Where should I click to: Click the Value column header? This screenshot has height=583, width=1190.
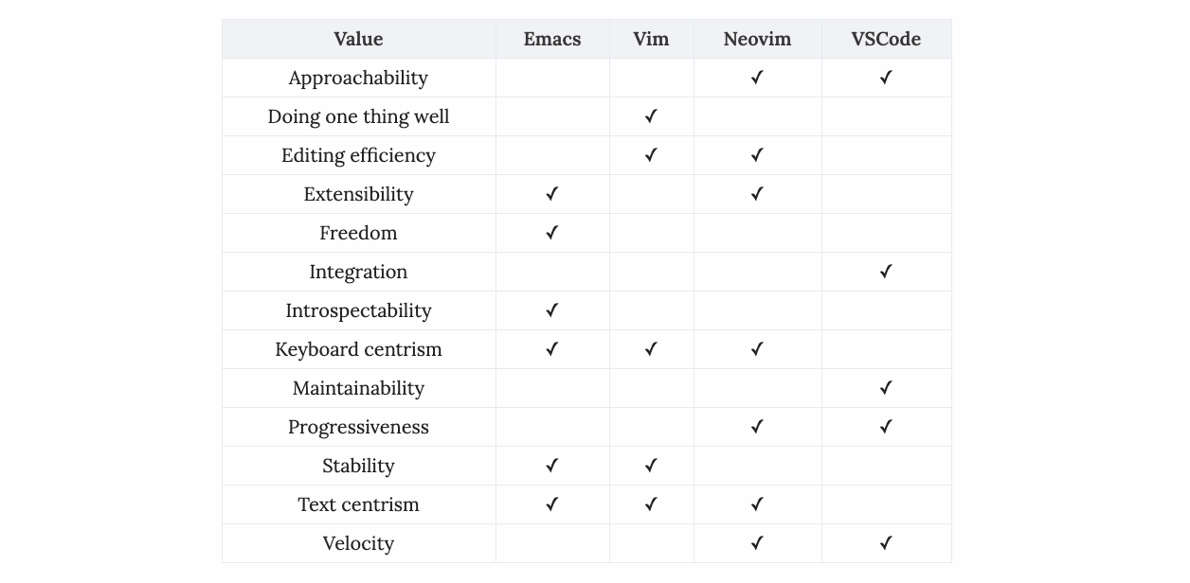point(358,39)
